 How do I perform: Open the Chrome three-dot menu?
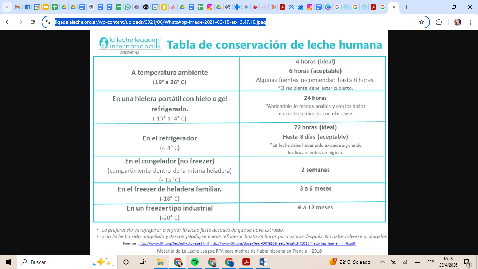[x=470, y=22]
